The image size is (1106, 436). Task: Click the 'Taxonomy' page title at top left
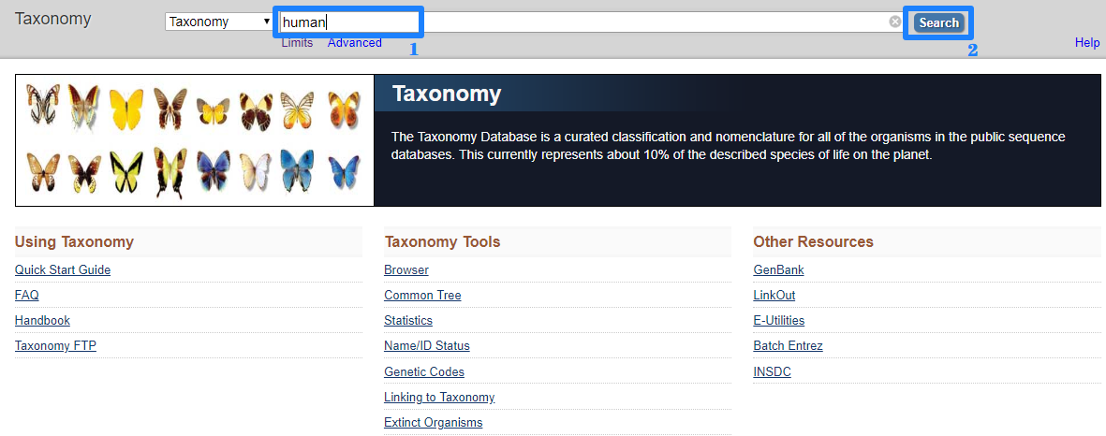[x=52, y=19]
